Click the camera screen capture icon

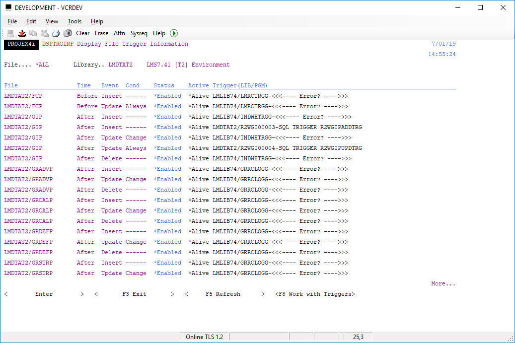pos(68,33)
